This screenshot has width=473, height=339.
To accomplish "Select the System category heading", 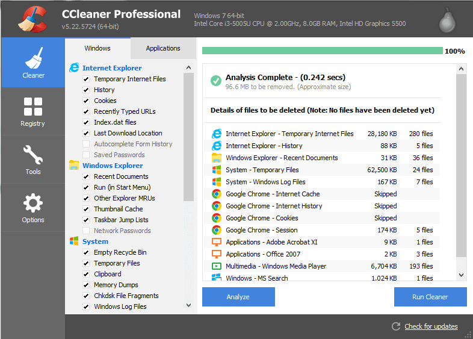I will 95,241.
